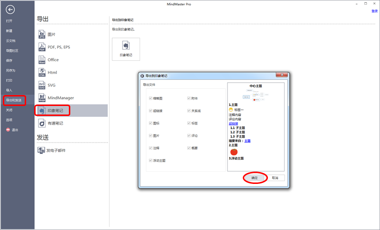Click the tomato image in preview

tap(234, 152)
